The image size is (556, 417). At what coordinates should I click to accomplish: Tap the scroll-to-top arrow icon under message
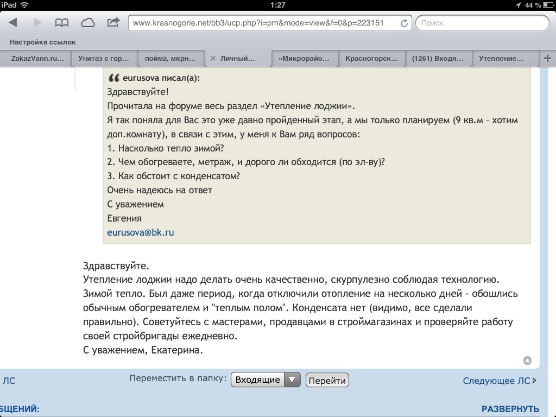click(527, 361)
